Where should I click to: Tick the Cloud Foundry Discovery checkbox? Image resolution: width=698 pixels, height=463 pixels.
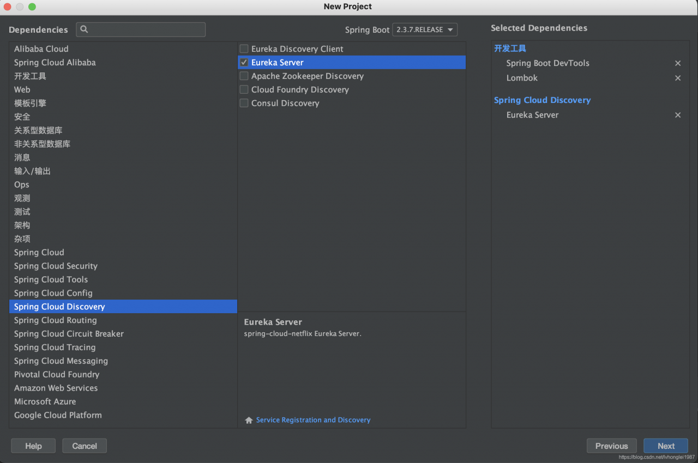244,90
